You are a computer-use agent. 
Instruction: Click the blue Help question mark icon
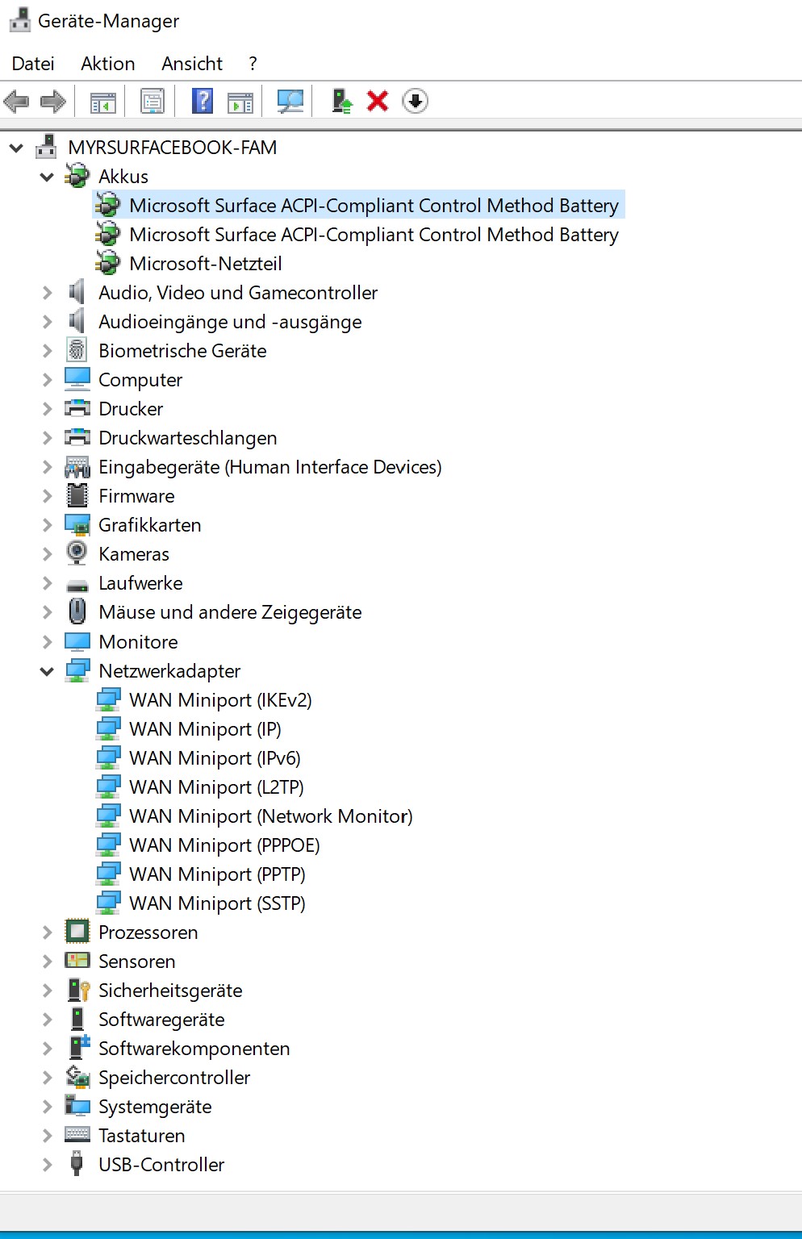tap(203, 101)
